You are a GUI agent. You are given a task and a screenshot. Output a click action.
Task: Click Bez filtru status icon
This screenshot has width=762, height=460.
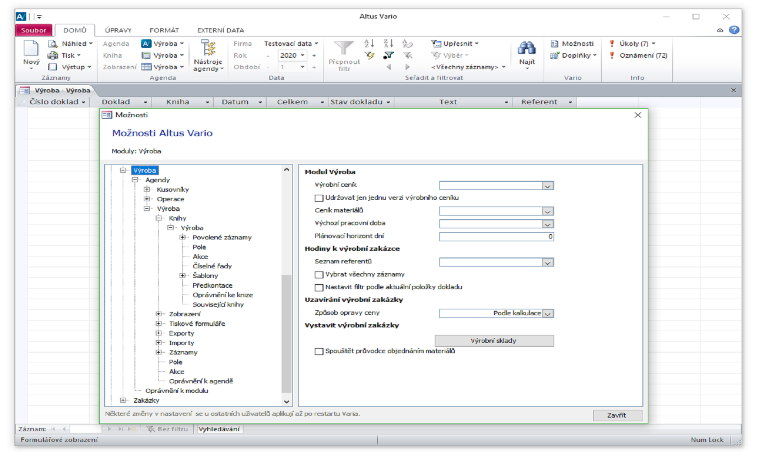click(151, 429)
